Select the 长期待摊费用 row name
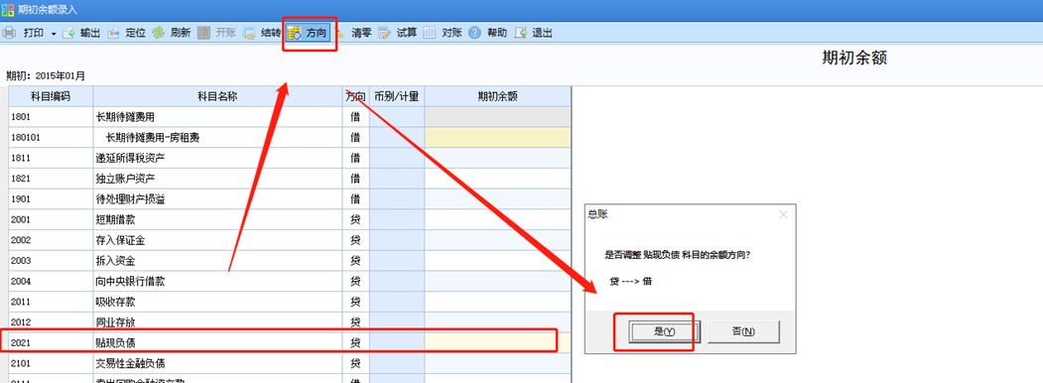This screenshot has width=1043, height=383. coord(126,117)
